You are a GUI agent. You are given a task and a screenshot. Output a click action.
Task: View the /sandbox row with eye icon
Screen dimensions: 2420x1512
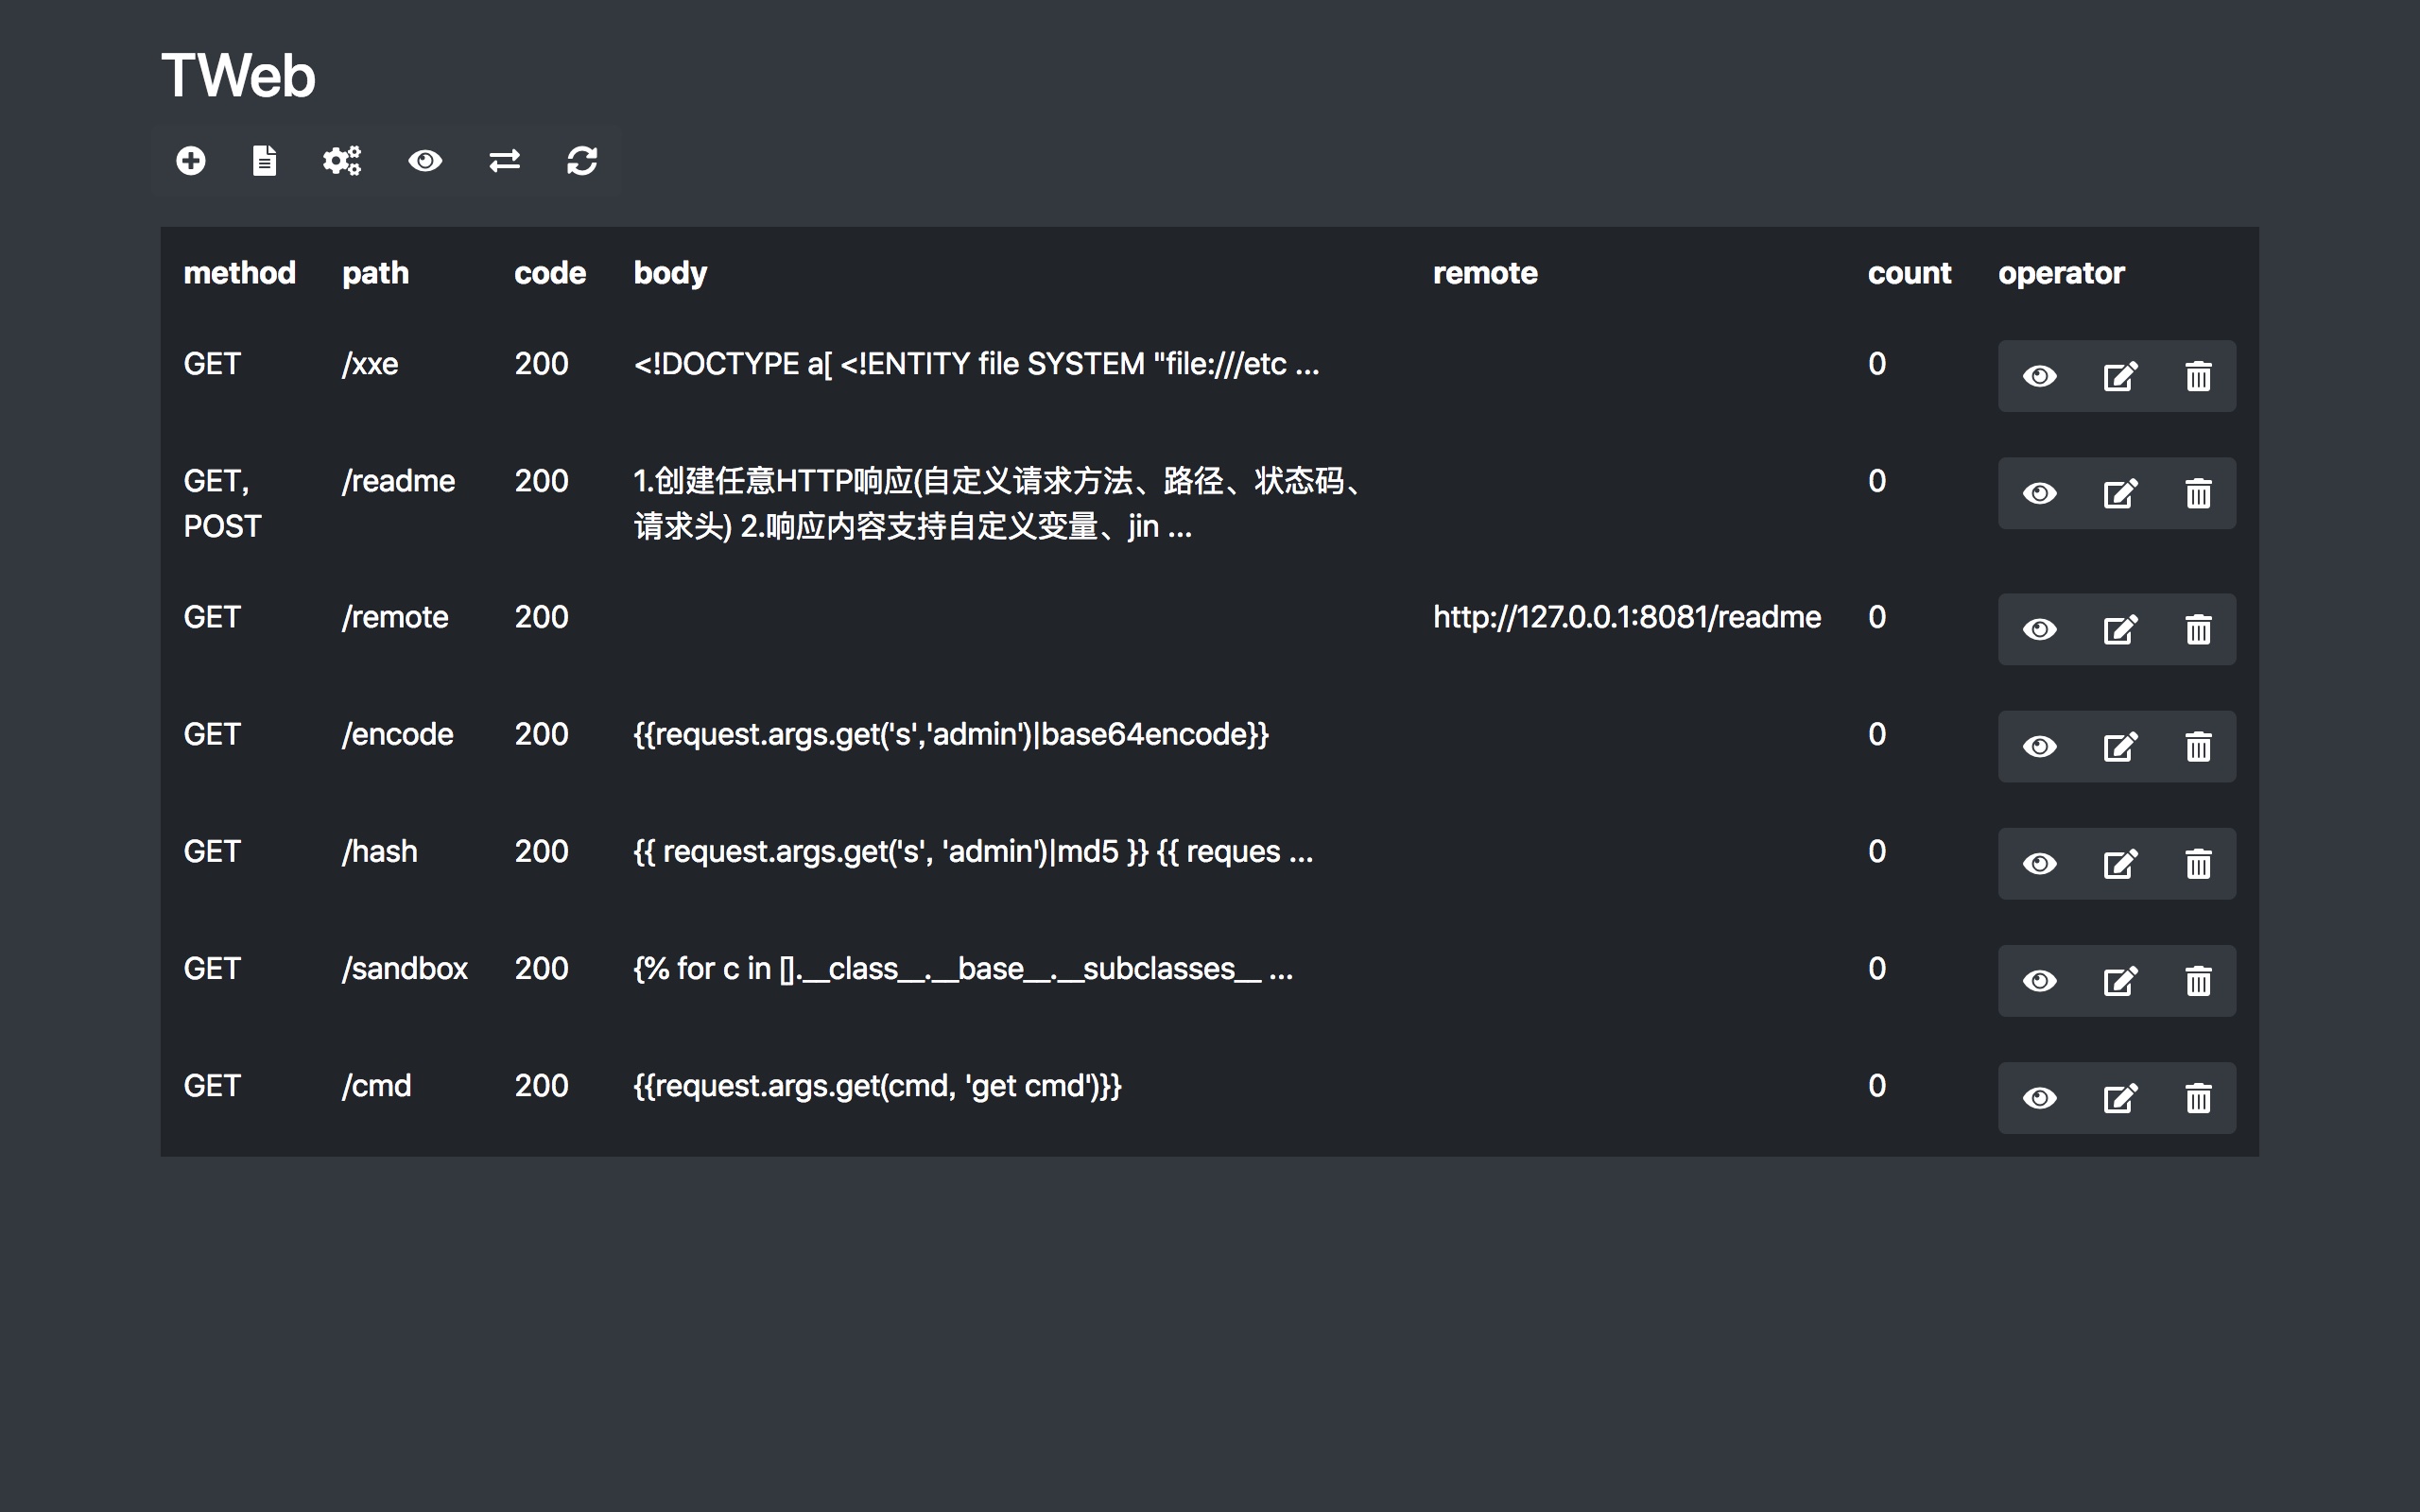coord(2039,981)
